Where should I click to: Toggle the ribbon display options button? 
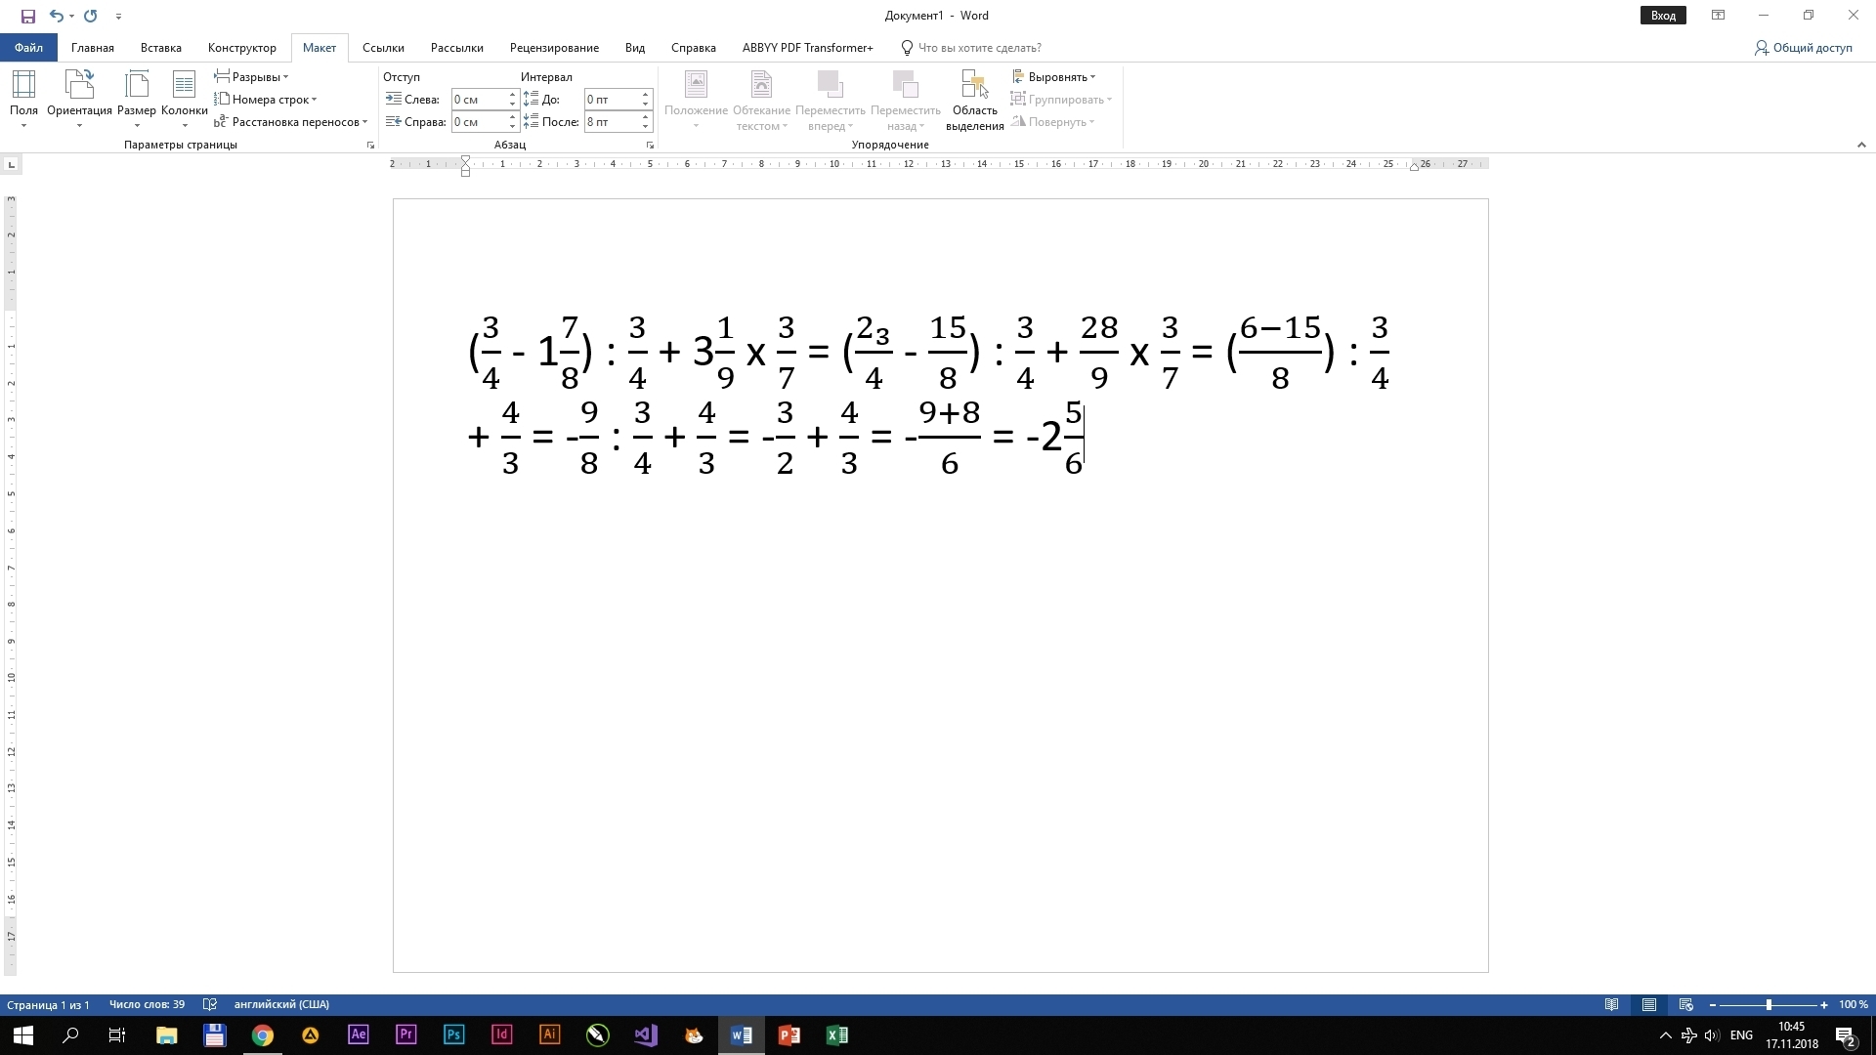pyautogui.click(x=1718, y=16)
